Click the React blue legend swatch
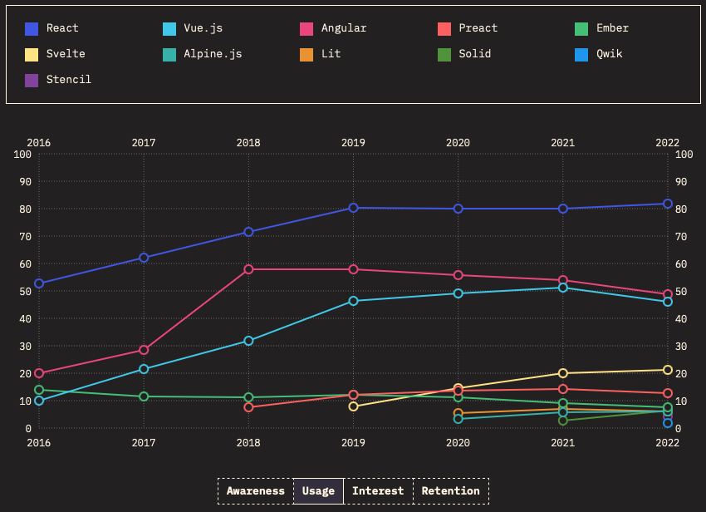 point(32,29)
